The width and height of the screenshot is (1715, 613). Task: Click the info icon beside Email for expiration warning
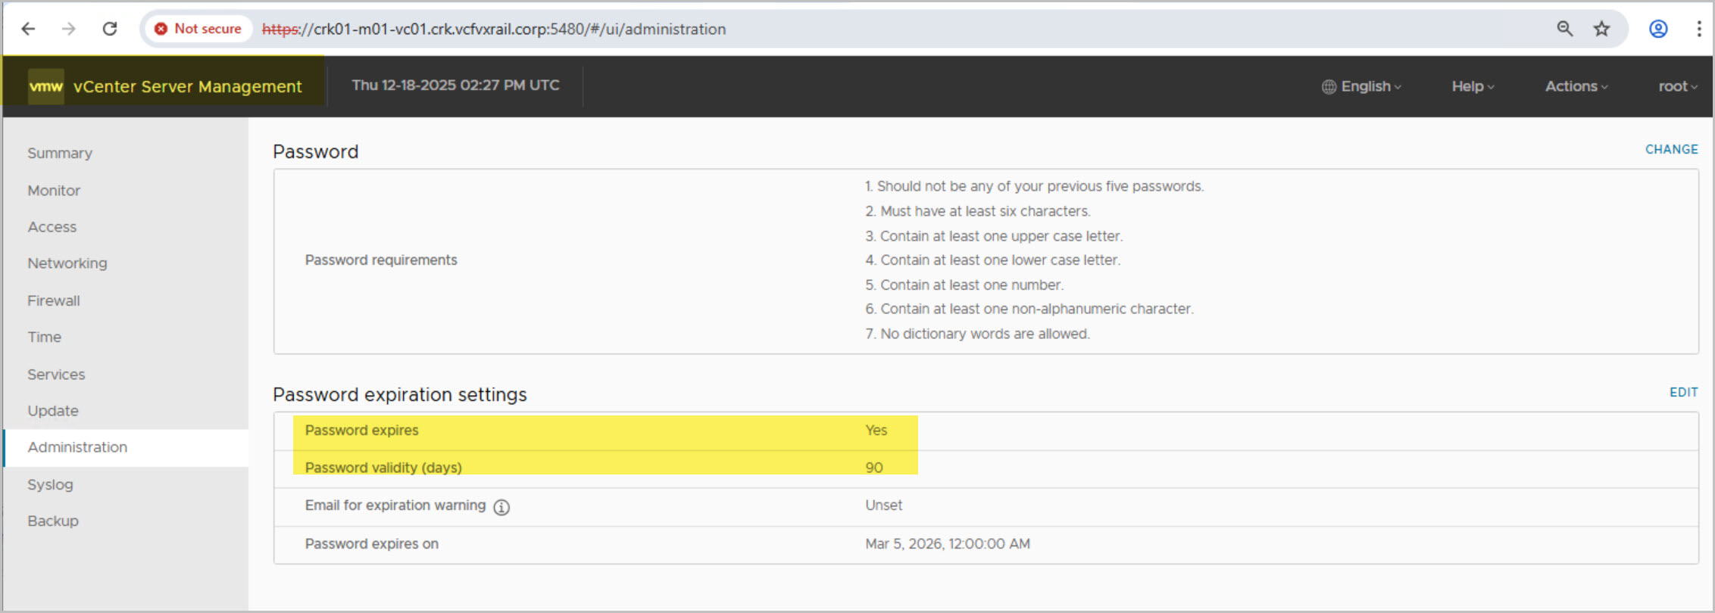tap(501, 507)
